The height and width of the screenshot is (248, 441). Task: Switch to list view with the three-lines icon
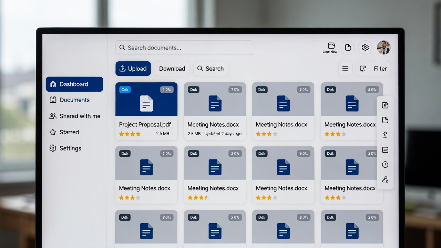coord(345,69)
